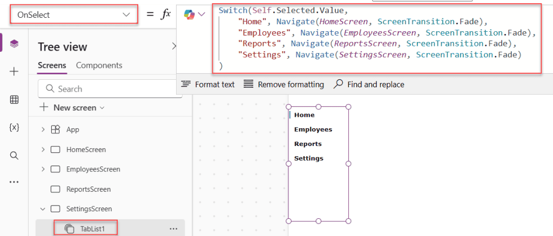Screen dimensions: 553x236
Task: Collapse the SettingsScreen tree node
Action: [x=43, y=209]
